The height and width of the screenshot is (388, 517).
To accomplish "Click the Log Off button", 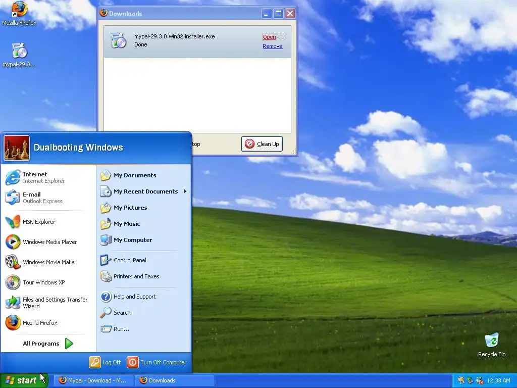I will pyautogui.click(x=105, y=362).
